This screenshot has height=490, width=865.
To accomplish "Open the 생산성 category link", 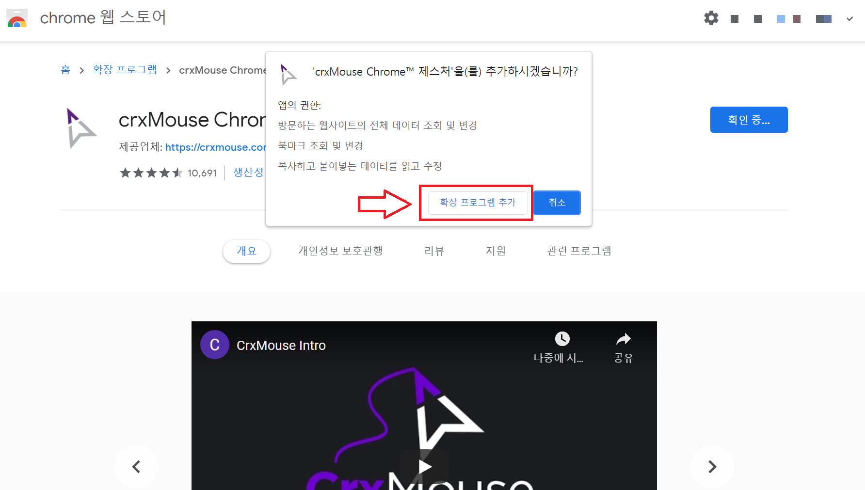I will coord(248,173).
